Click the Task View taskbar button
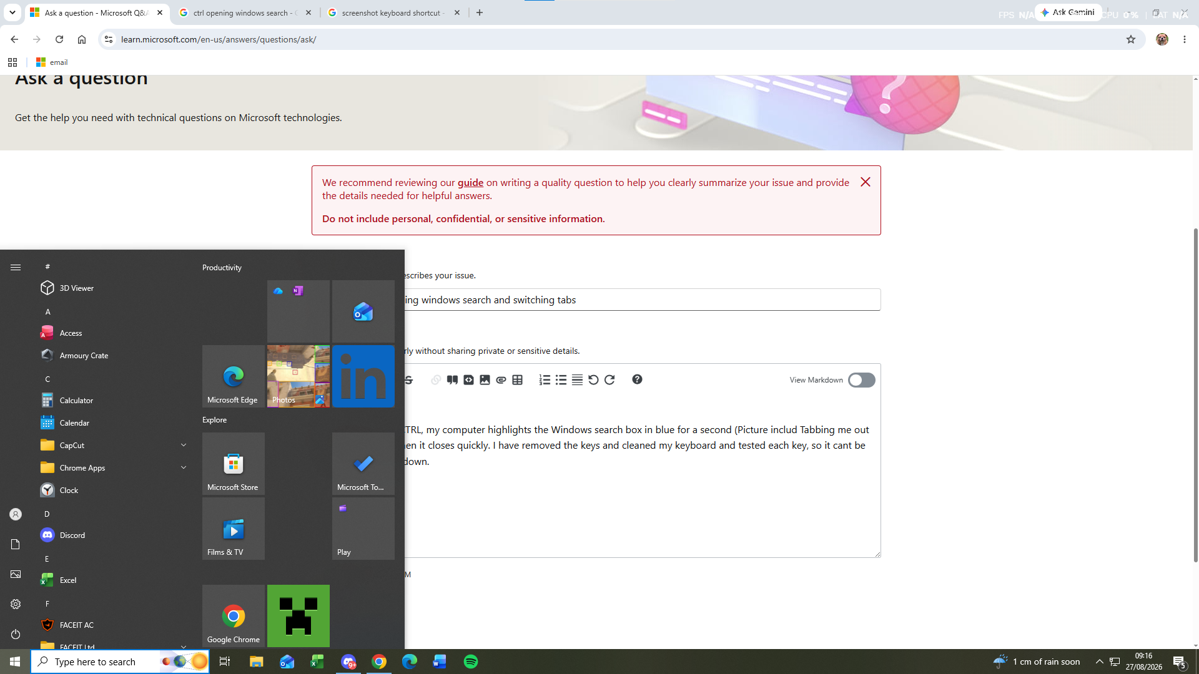1199x674 pixels. coord(225,662)
